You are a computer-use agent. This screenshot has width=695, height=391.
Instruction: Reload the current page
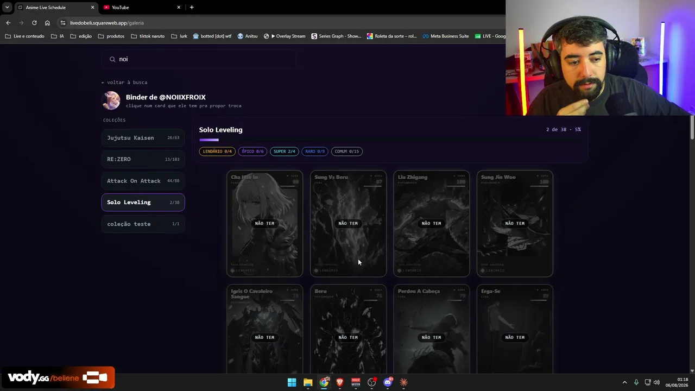point(34,23)
